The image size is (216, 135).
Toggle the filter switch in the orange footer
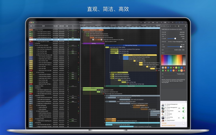point(184,123)
